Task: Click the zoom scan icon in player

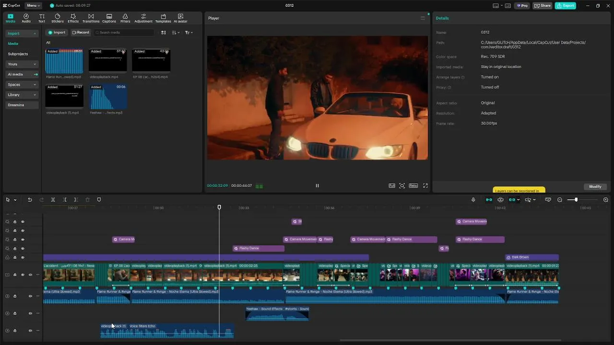Action: (402, 186)
